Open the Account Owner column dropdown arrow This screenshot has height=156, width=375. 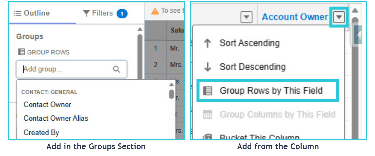[339, 17]
